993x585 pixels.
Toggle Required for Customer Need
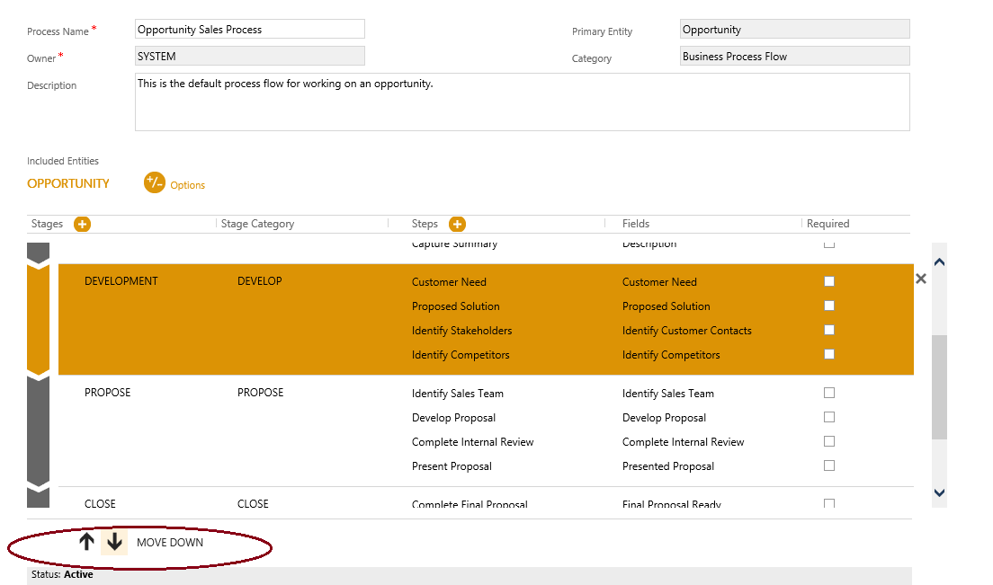point(829,281)
